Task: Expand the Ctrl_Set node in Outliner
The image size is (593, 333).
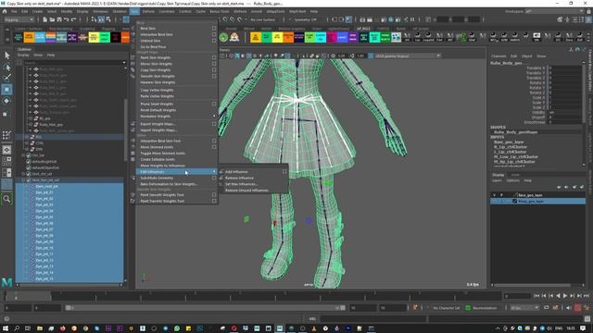Action: [x=23, y=155]
